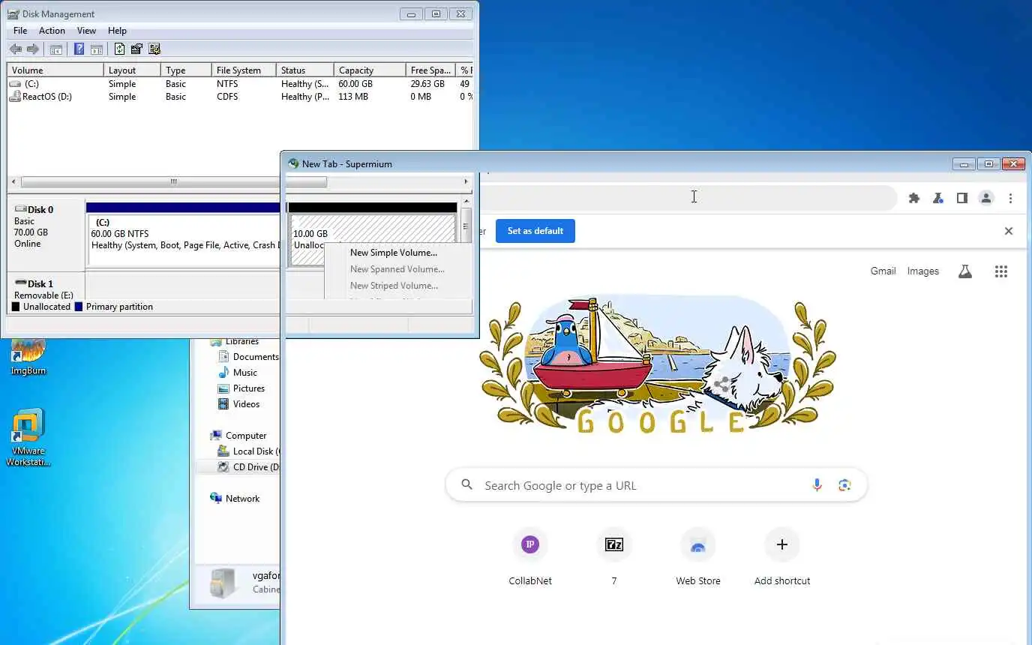Click Show/Hide Action Pane toolbar icon
Viewport: 1032px width, 645px height.
coord(97,49)
